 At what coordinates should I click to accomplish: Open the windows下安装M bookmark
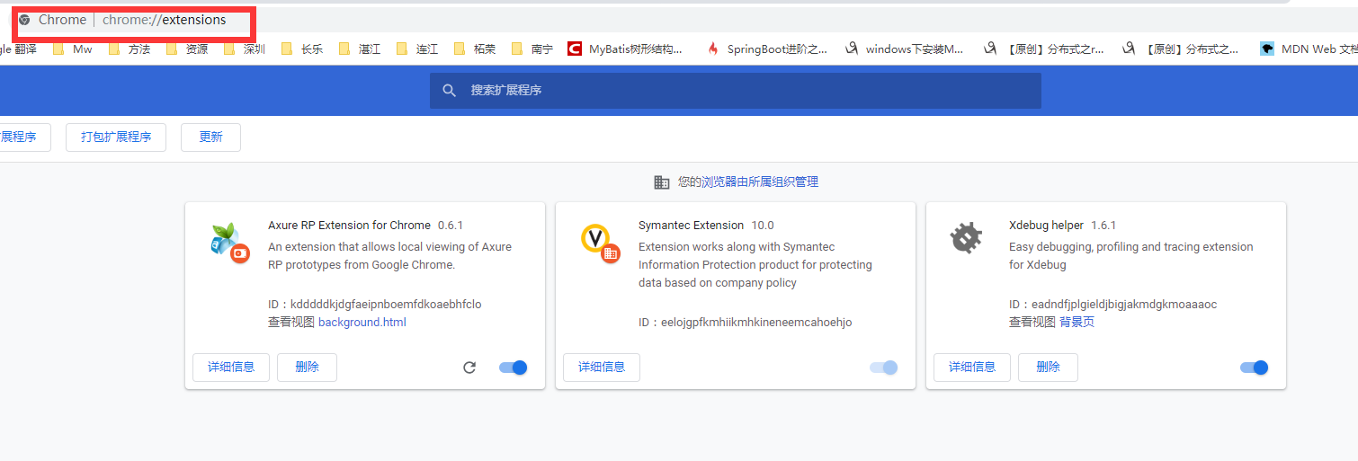[x=904, y=49]
